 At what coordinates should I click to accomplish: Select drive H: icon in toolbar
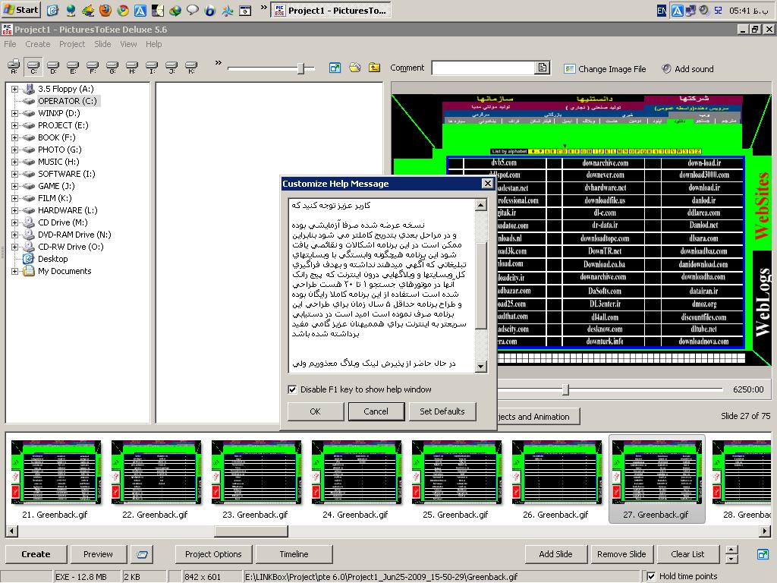[x=132, y=67]
